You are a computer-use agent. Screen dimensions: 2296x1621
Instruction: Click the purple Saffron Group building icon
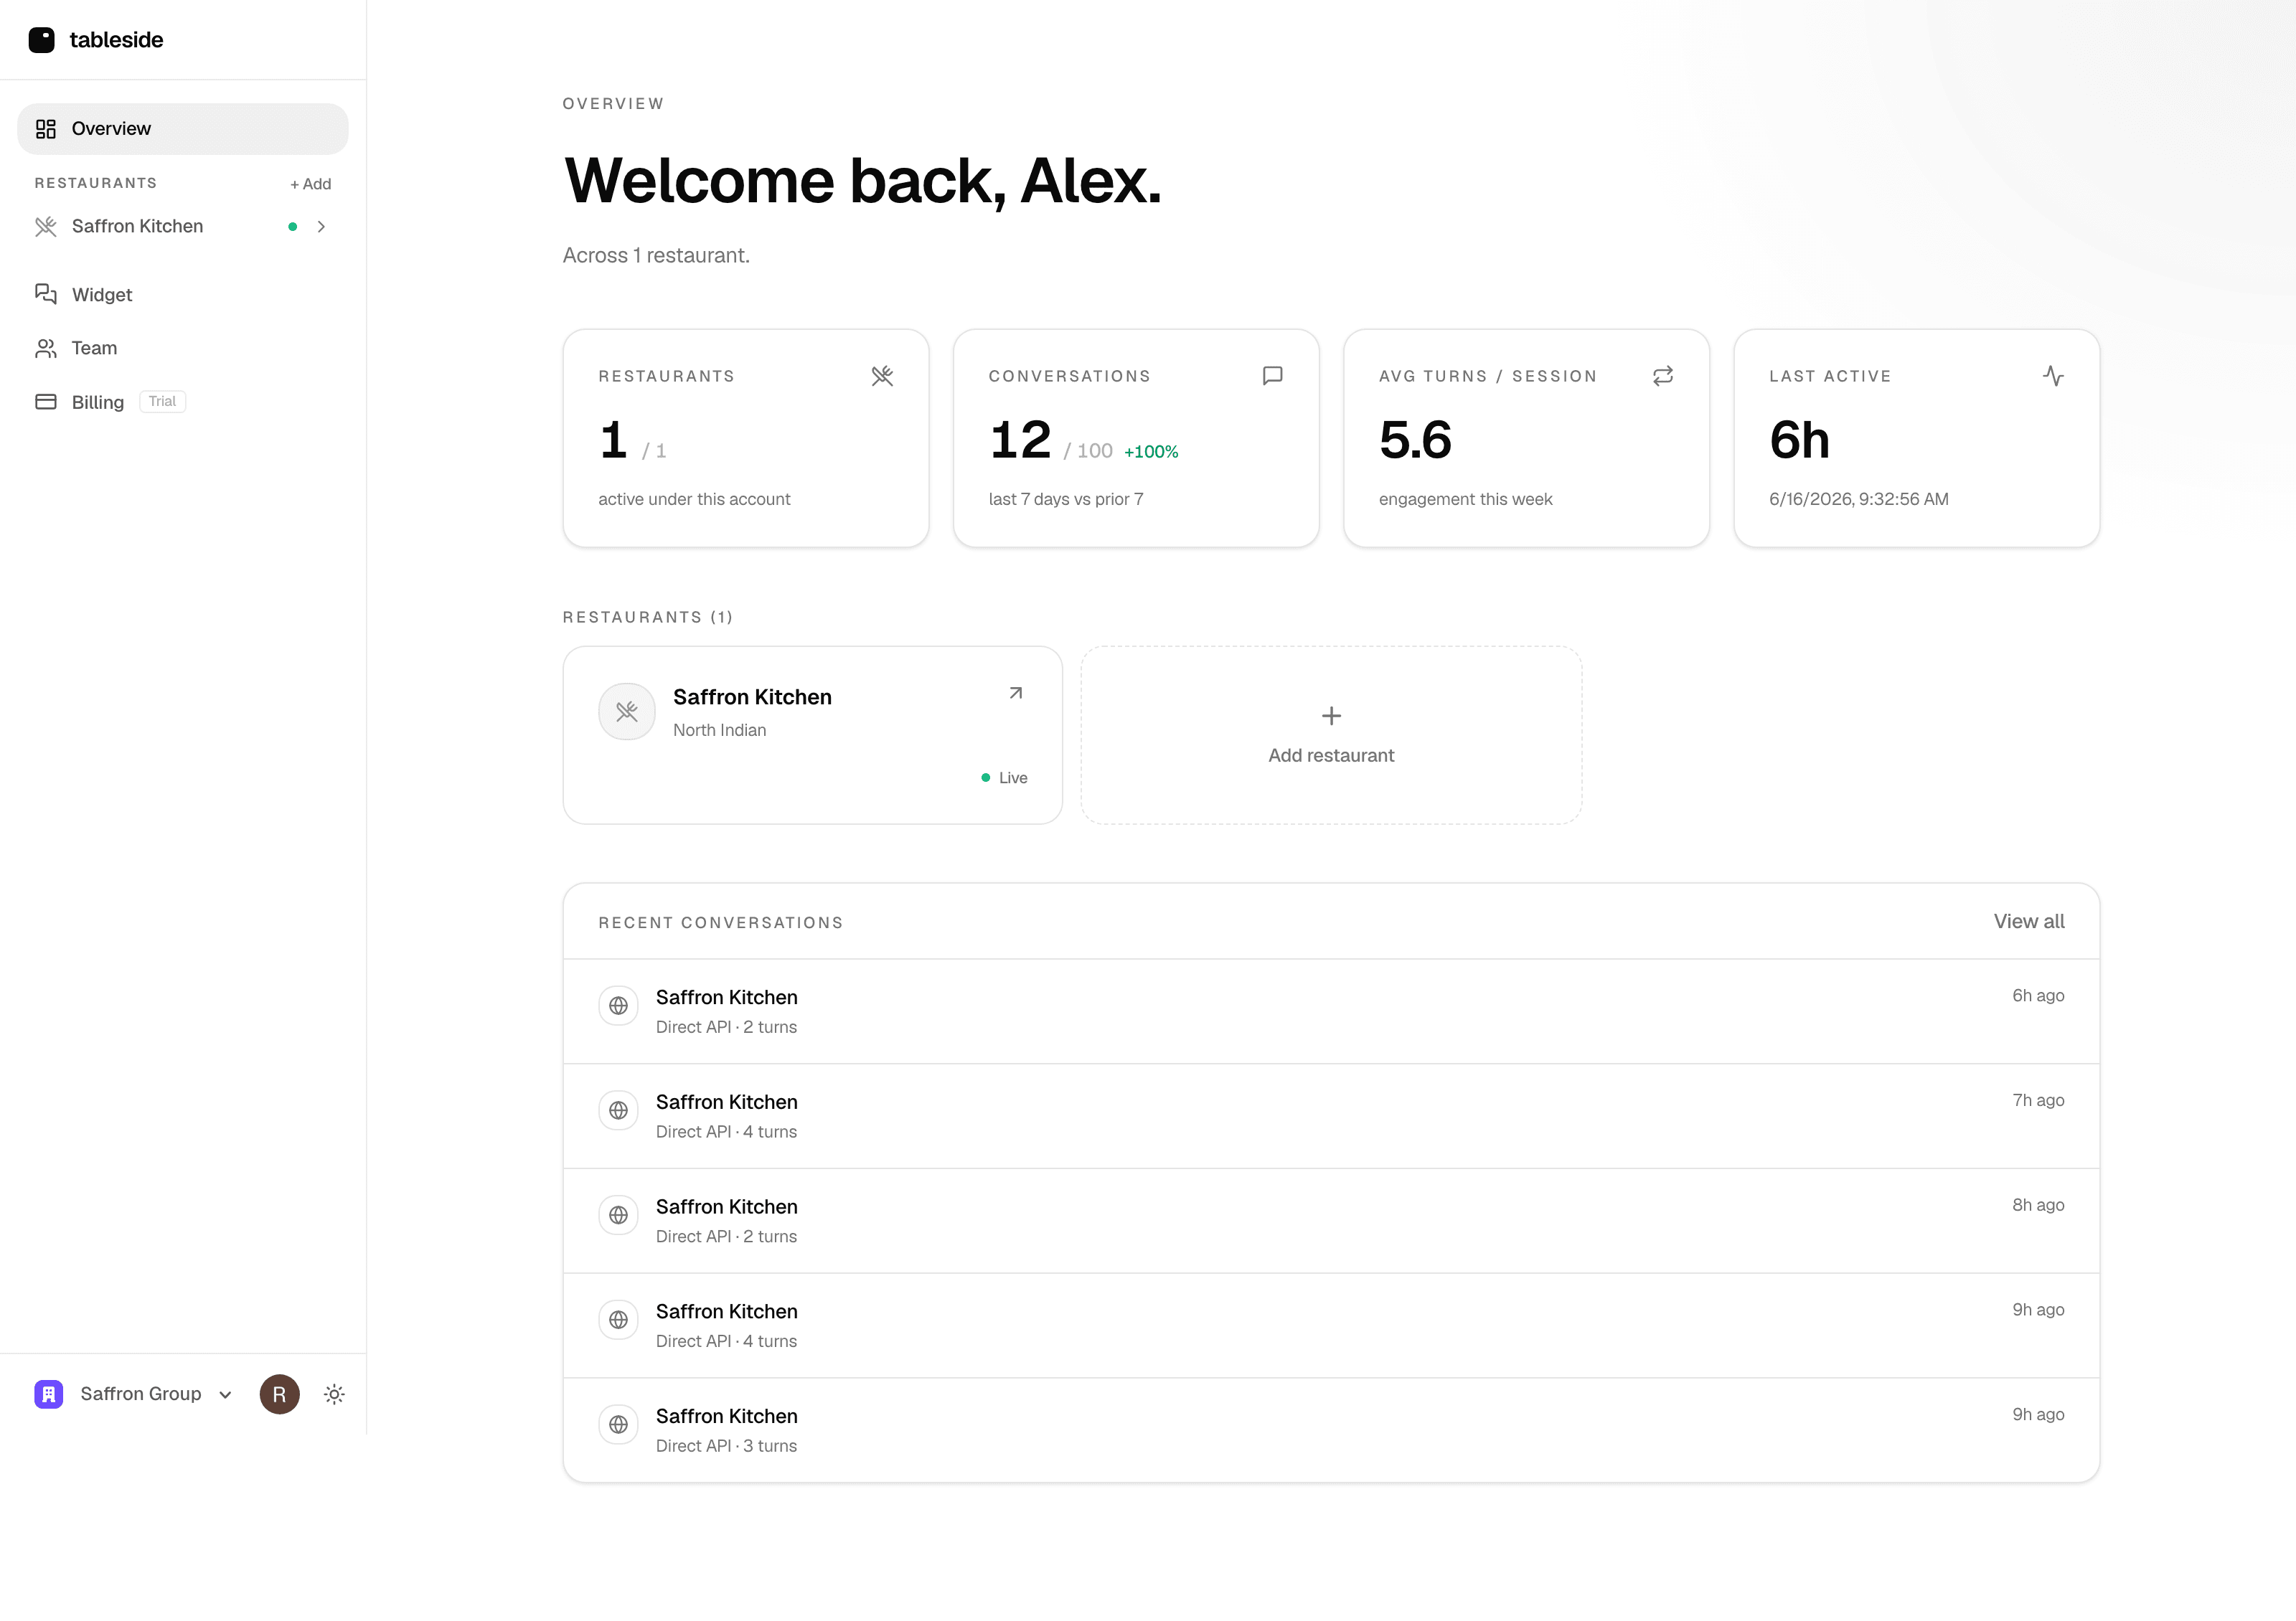pyautogui.click(x=48, y=1394)
